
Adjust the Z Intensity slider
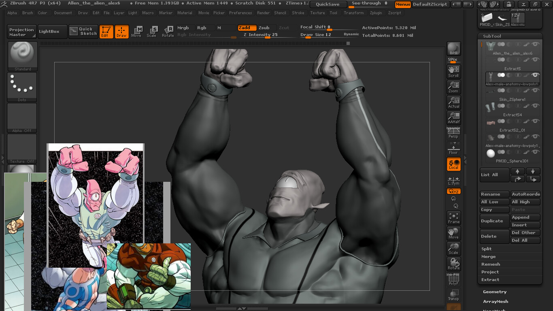tap(267, 35)
